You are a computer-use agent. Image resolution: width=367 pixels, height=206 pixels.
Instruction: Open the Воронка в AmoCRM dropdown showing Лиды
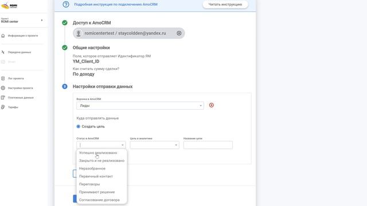[x=140, y=105]
